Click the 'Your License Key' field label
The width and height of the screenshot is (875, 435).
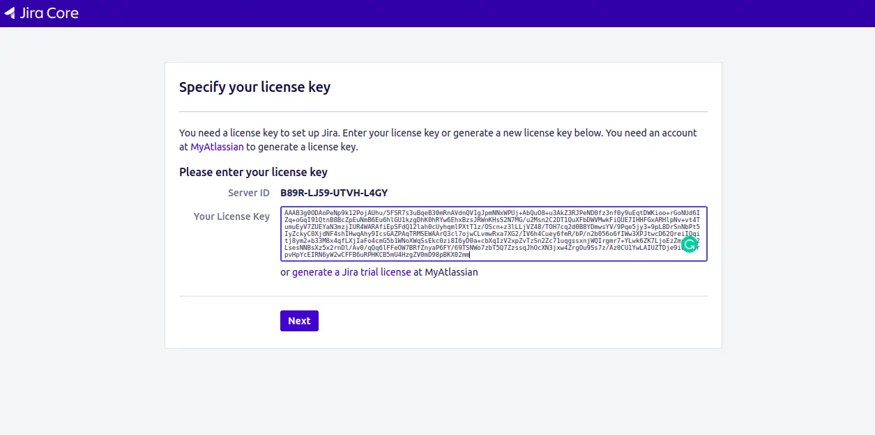(231, 216)
